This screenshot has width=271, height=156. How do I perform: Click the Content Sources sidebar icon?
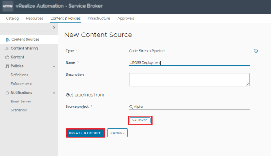pyautogui.click(x=7, y=40)
